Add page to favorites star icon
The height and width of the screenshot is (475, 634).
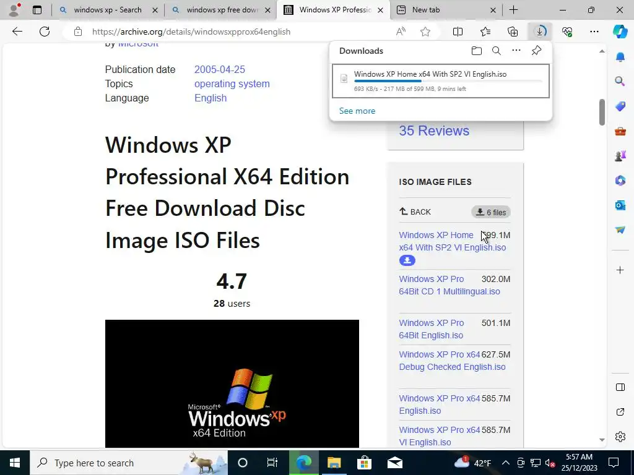coord(425,32)
